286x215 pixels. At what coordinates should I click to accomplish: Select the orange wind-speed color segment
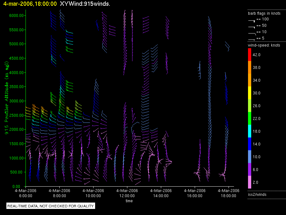click(x=250, y=67)
